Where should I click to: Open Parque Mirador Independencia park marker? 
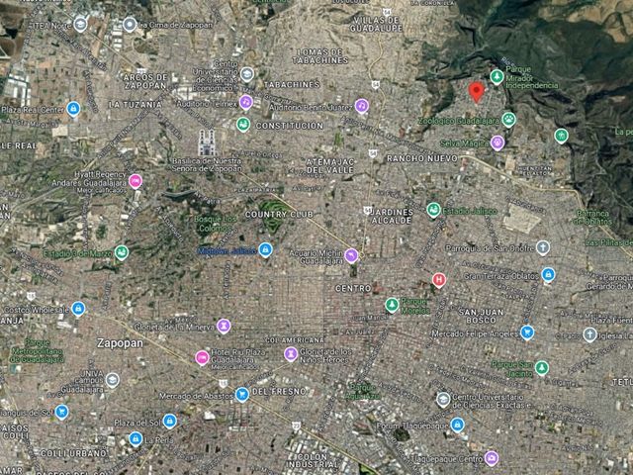tap(497, 76)
